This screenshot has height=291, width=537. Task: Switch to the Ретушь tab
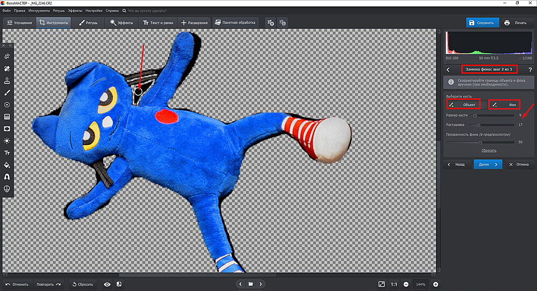pos(89,23)
